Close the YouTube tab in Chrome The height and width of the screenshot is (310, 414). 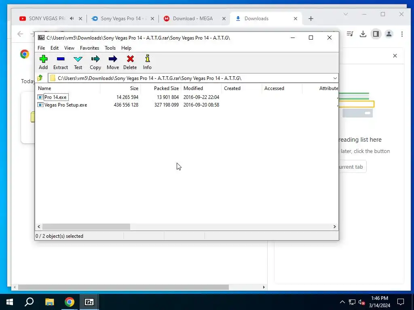click(80, 19)
